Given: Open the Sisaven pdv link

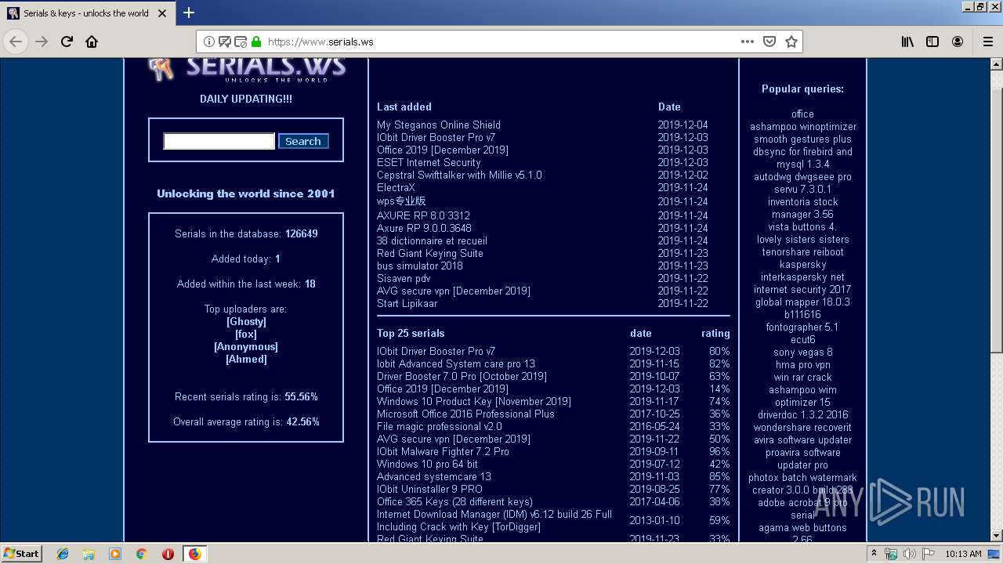Looking at the screenshot, I should [404, 278].
